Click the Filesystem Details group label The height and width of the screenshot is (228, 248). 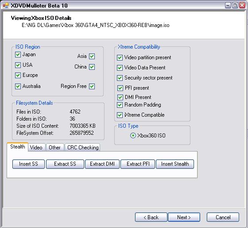point(35,103)
